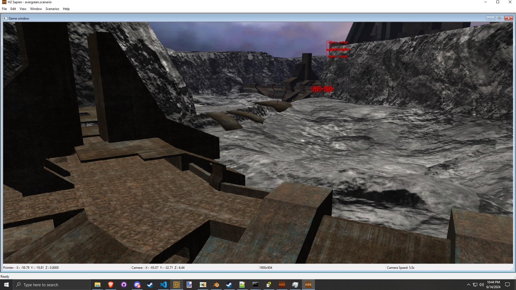
Task: Open the View menu
Action: 23,9
